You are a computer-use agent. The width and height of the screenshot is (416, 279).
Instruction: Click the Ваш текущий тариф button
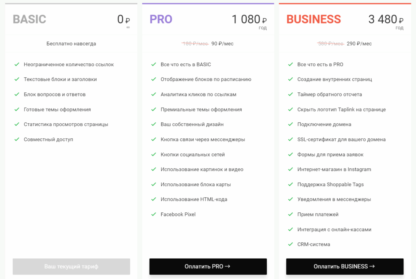pos(71,266)
